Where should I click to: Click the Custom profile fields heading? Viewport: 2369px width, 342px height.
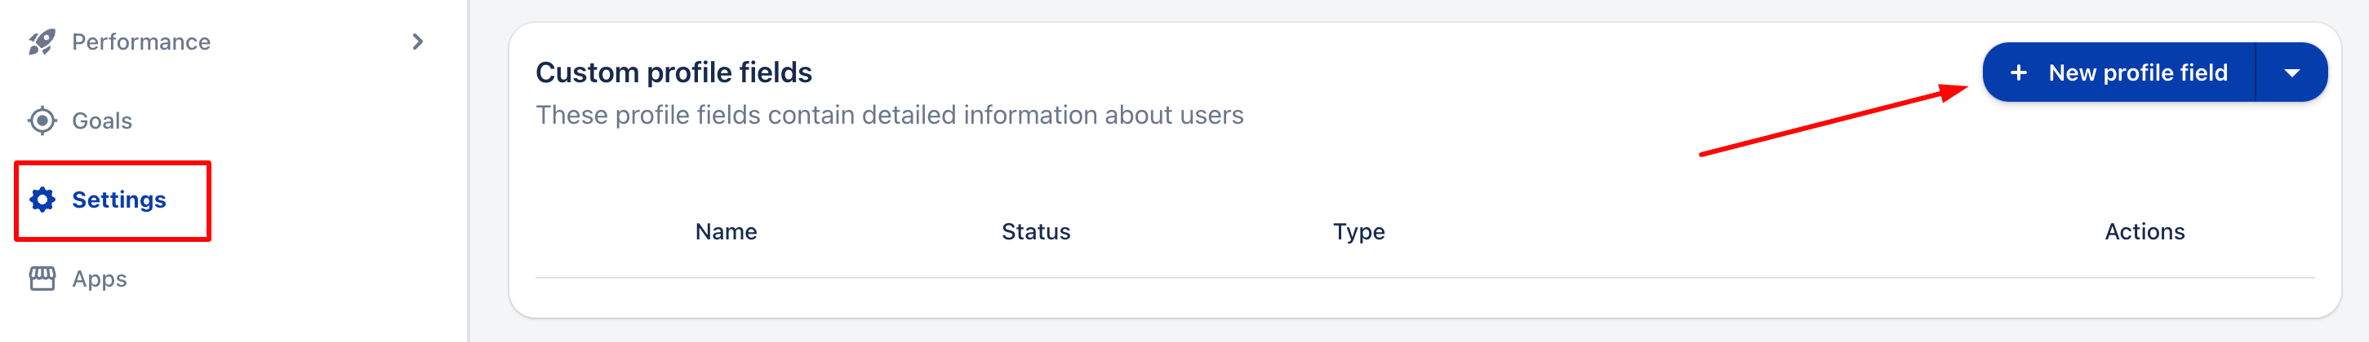[x=673, y=72]
